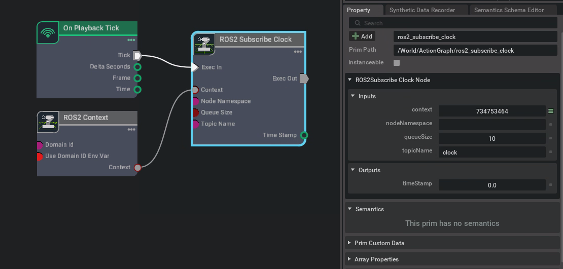The height and width of the screenshot is (269, 563).
Task: Click the empty nodeNamespace field
Action: pyautogui.click(x=492, y=125)
